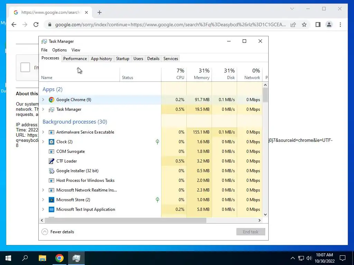
Task: Expand Microsoft Network Realtime Inspection row
Action: click(x=43, y=190)
